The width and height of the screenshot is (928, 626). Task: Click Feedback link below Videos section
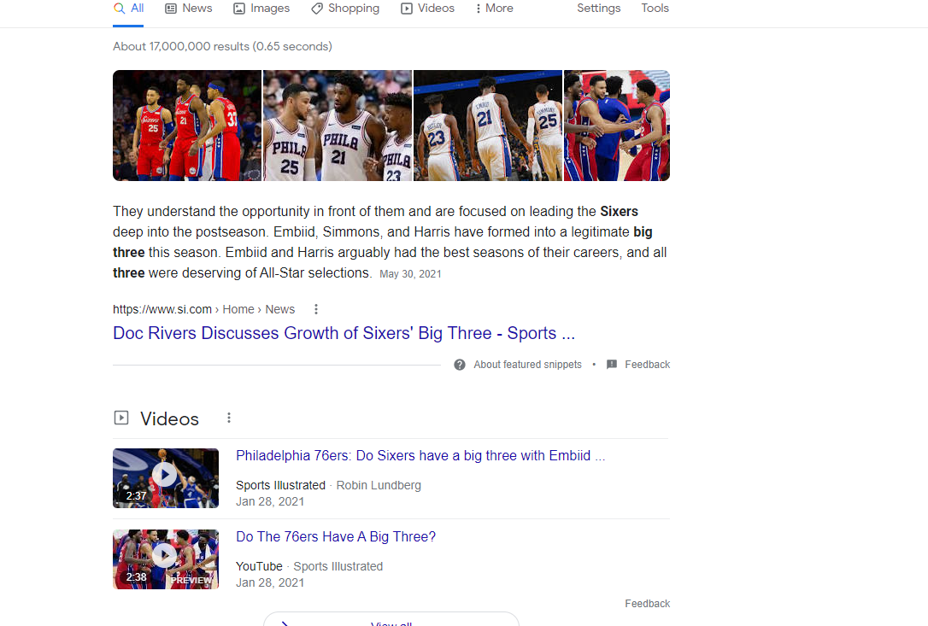coord(647,604)
